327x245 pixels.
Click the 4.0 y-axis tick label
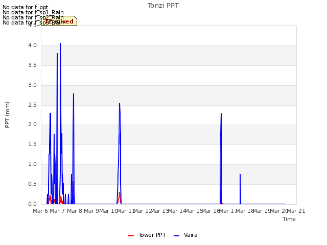32,45
